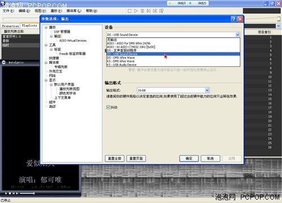Viewport: 282px width, 203px height.
Task: Open the 文件 menu
Action: pos(8,11)
